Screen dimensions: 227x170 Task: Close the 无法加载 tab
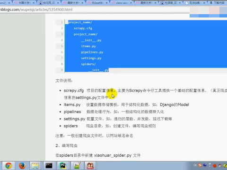click(x=204, y=3)
